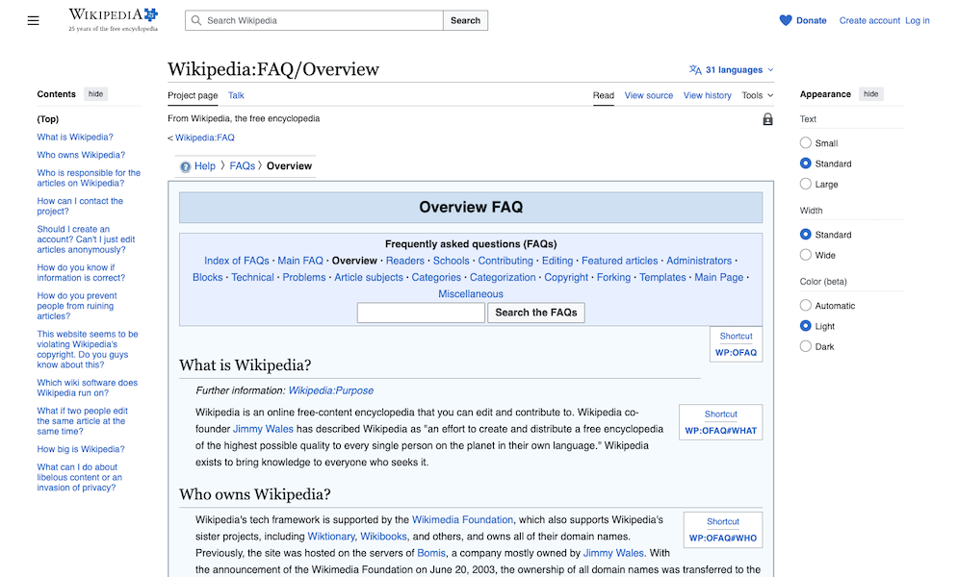Click the magnifying glass in the search bar
The height and width of the screenshot is (577, 958).
[194, 19]
